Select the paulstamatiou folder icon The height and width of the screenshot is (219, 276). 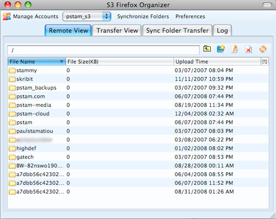click(12, 131)
